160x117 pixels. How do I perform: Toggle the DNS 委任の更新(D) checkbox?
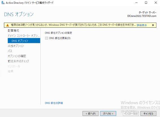click(x=47, y=38)
